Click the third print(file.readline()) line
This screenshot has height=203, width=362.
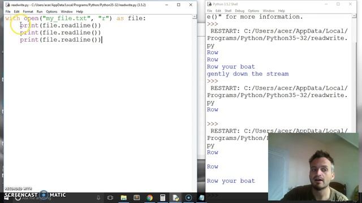click(x=61, y=39)
